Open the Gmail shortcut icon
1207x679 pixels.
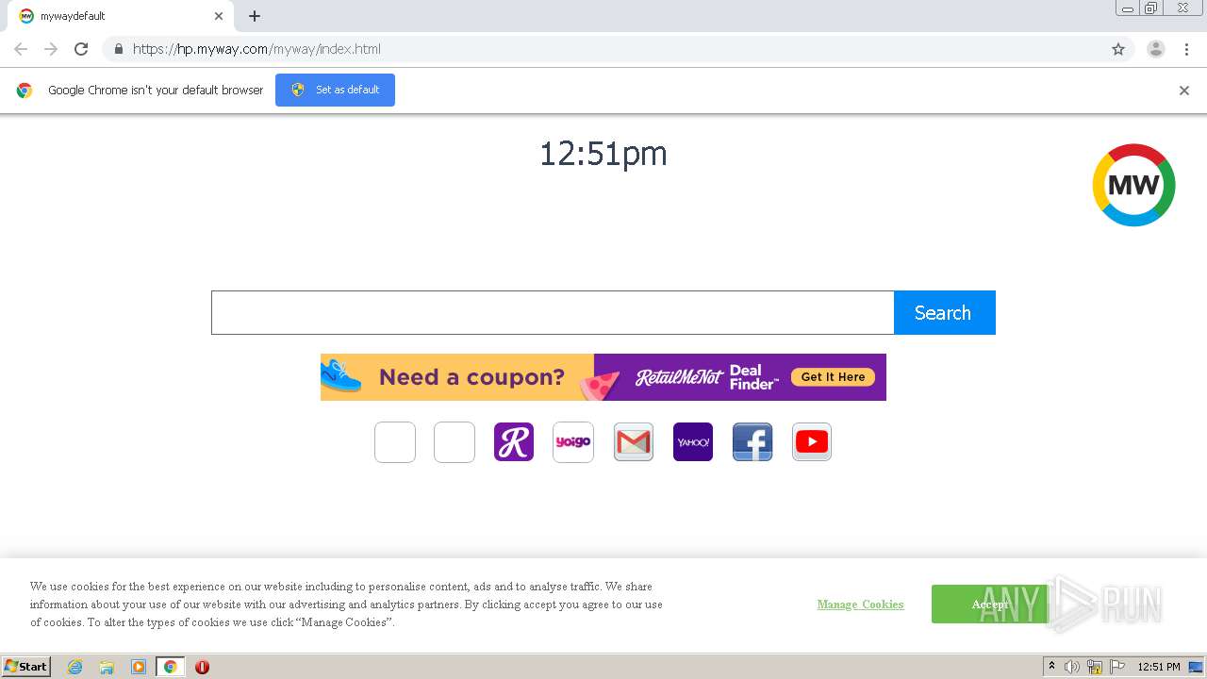[634, 442]
